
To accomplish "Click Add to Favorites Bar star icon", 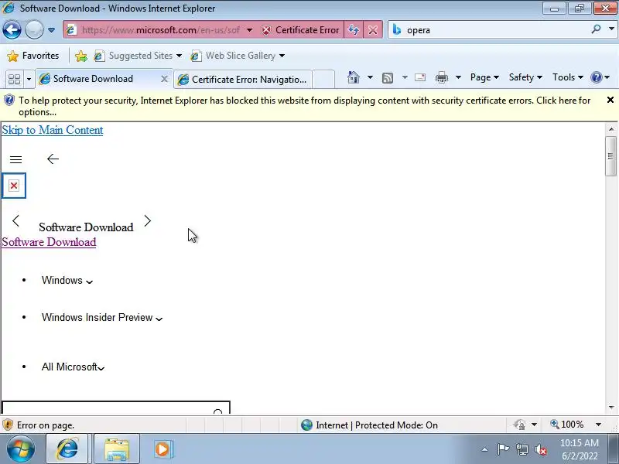I will point(81,56).
